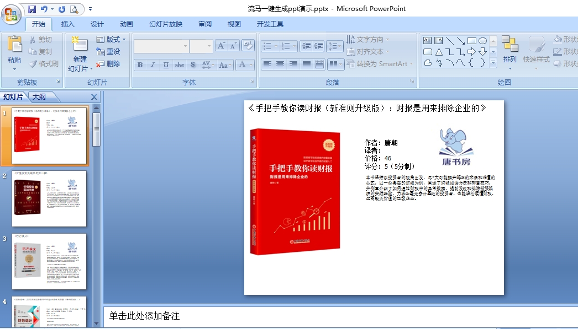The width and height of the screenshot is (578, 329).
Task: Click the 剪切 cut button
Action: click(x=40, y=39)
